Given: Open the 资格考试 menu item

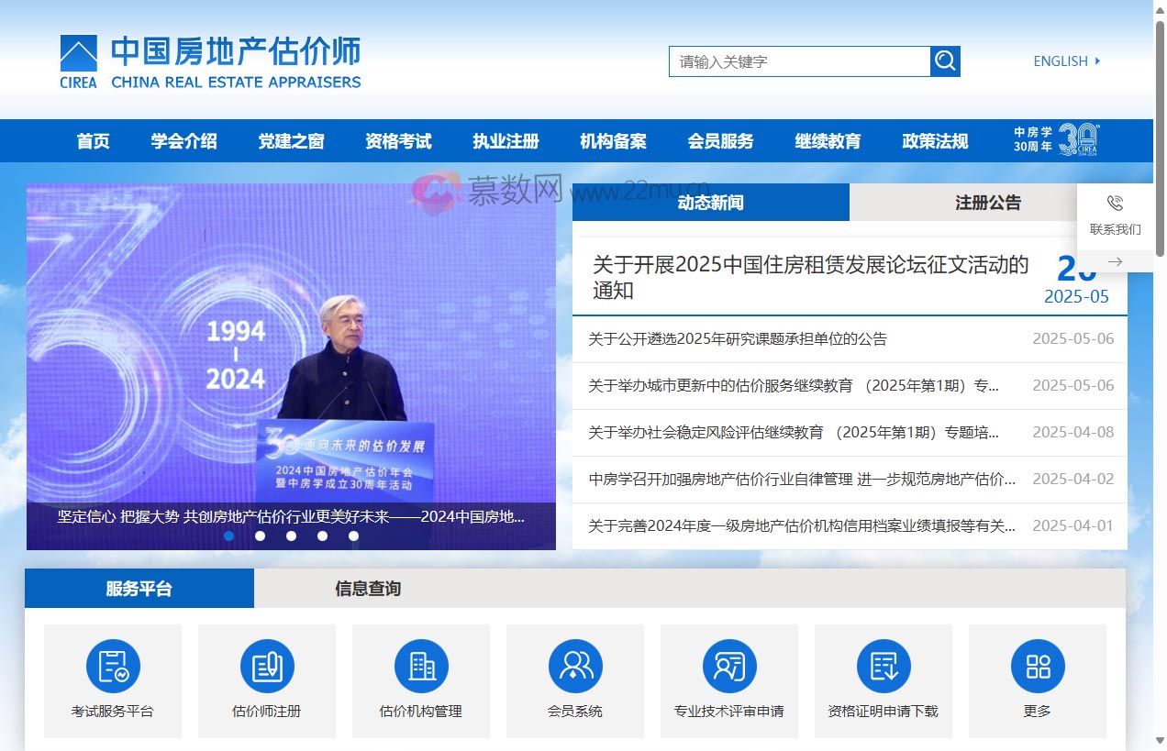Looking at the screenshot, I should [x=396, y=140].
